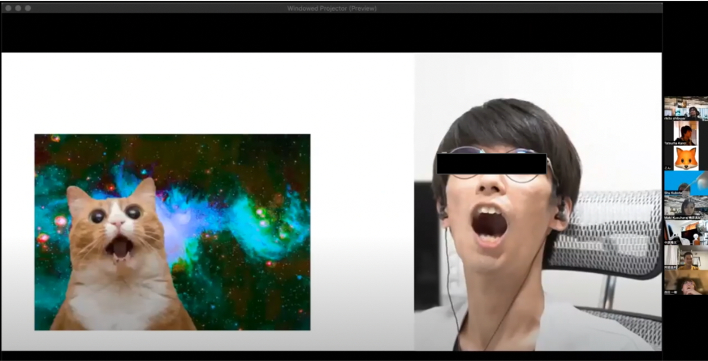
Task: Select Maki Kusuhara's video thumbnail
Action: coord(685,208)
